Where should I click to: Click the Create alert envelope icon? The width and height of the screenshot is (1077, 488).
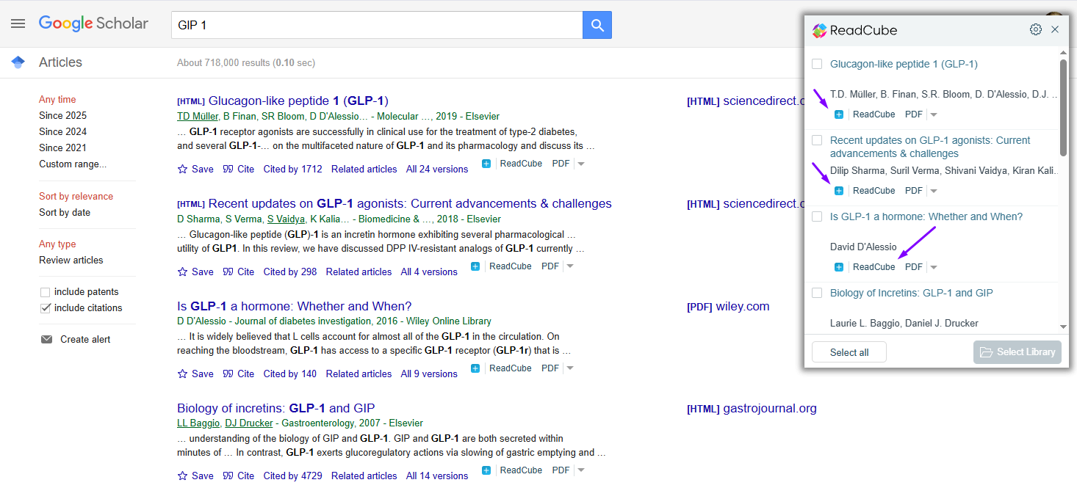(x=47, y=339)
